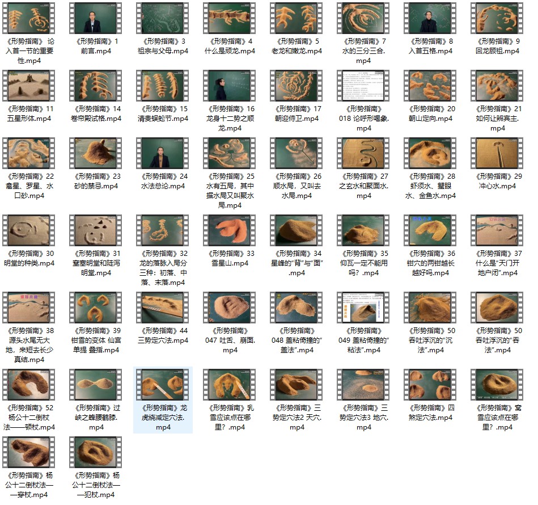Select the 24 水法总论.mp4 video icon
538x505 pixels.
pyautogui.click(x=163, y=153)
